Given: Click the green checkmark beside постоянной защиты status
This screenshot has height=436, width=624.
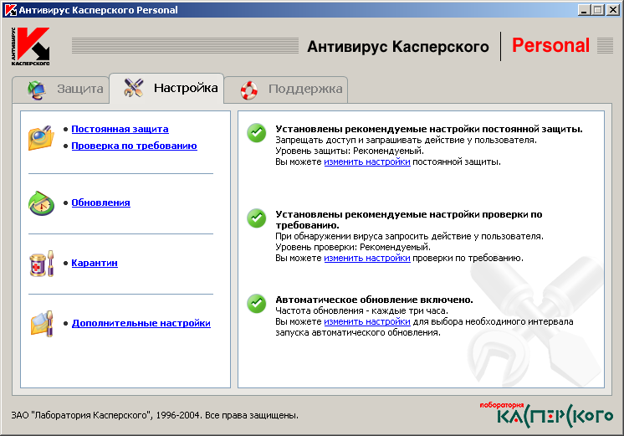Looking at the screenshot, I should tap(257, 133).
